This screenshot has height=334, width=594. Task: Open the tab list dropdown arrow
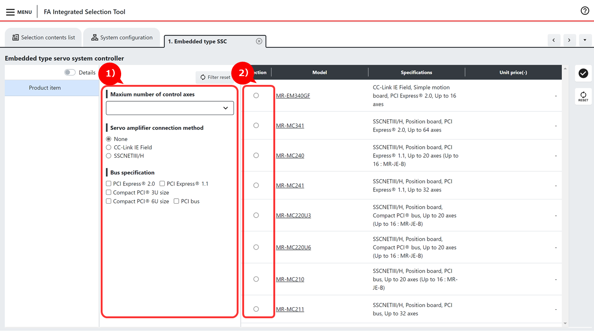pyautogui.click(x=585, y=40)
